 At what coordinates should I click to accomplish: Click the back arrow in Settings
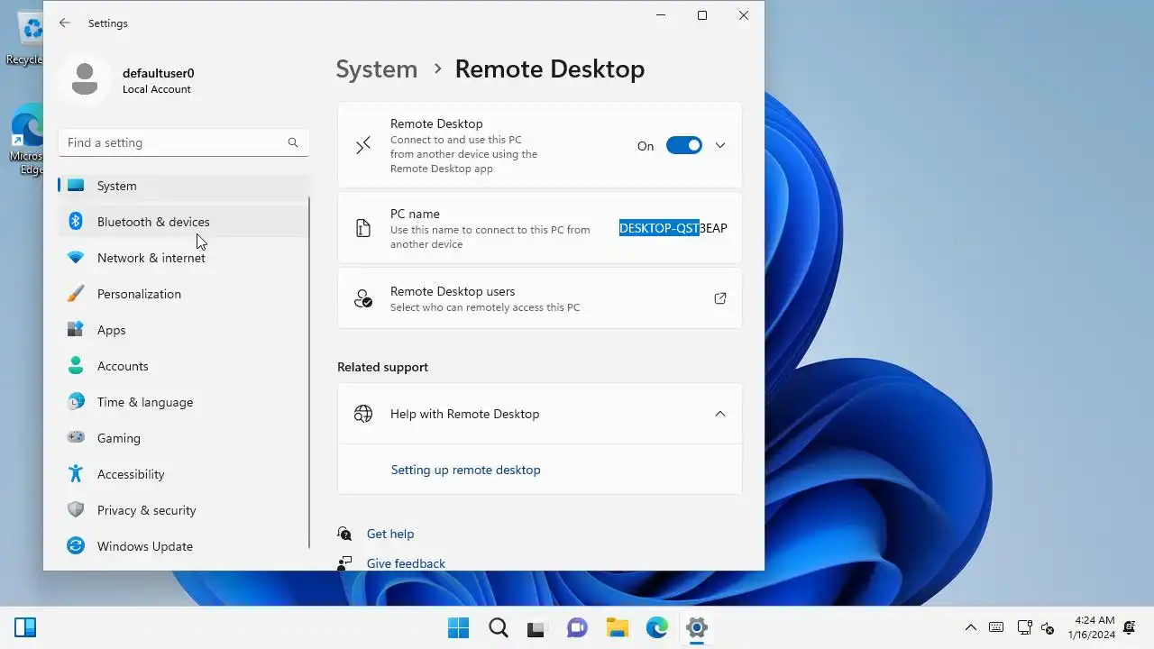(x=65, y=23)
